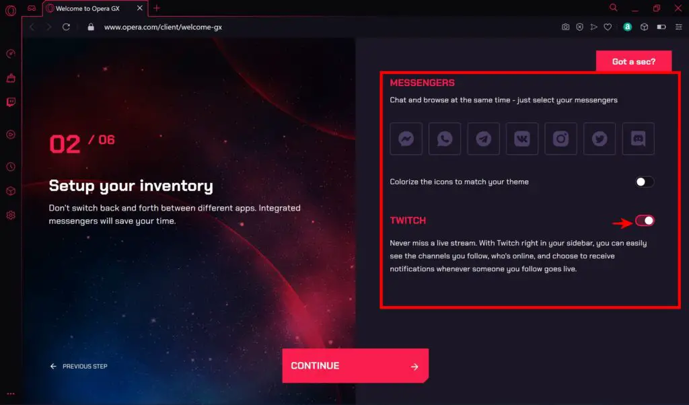Go forward in browser history
The image size is (689, 405).
click(48, 27)
